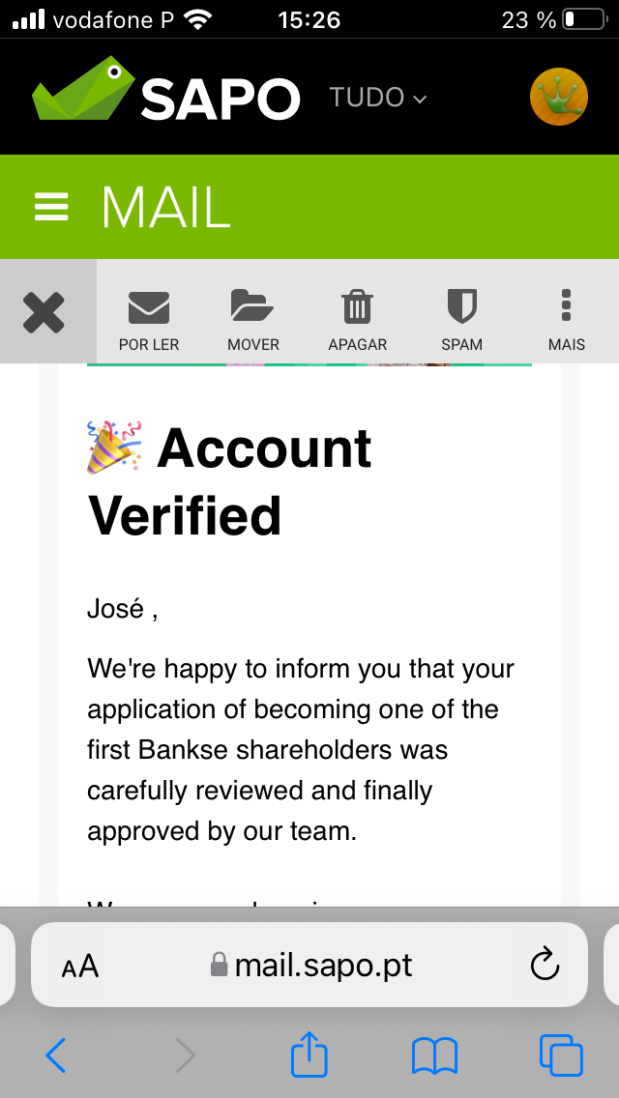Image resolution: width=619 pixels, height=1098 pixels.
Task: Tap the AA text size button
Action: tap(79, 966)
